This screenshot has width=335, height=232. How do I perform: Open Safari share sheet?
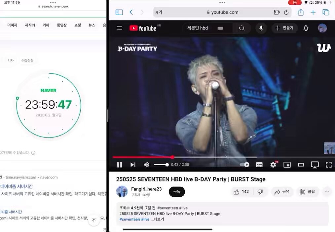tap(301, 12)
